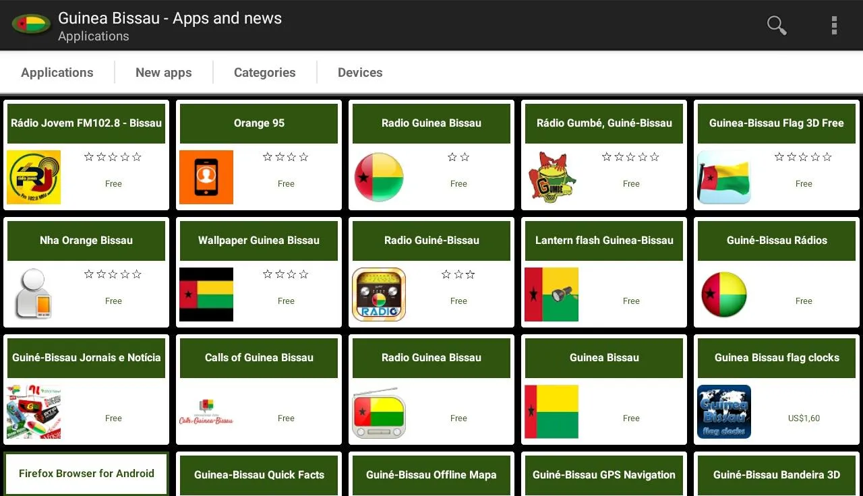
Task: Open the Rádio Jovem FM102.8 - Bissau title
Action: point(86,123)
